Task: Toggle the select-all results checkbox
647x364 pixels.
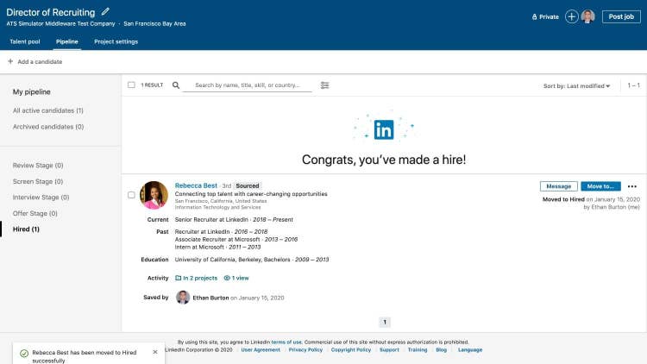Action: pyautogui.click(x=131, y=85)
